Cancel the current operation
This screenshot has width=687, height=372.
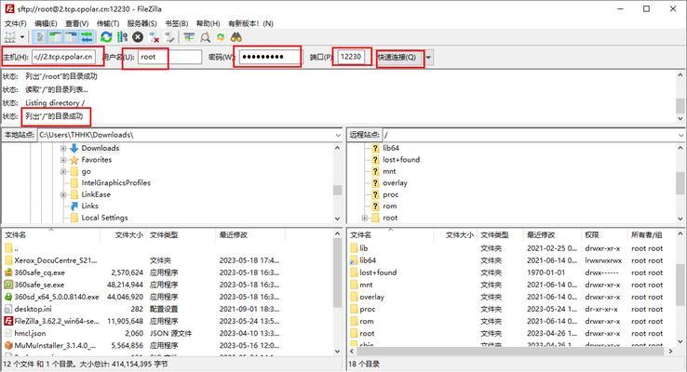(138, 37)
